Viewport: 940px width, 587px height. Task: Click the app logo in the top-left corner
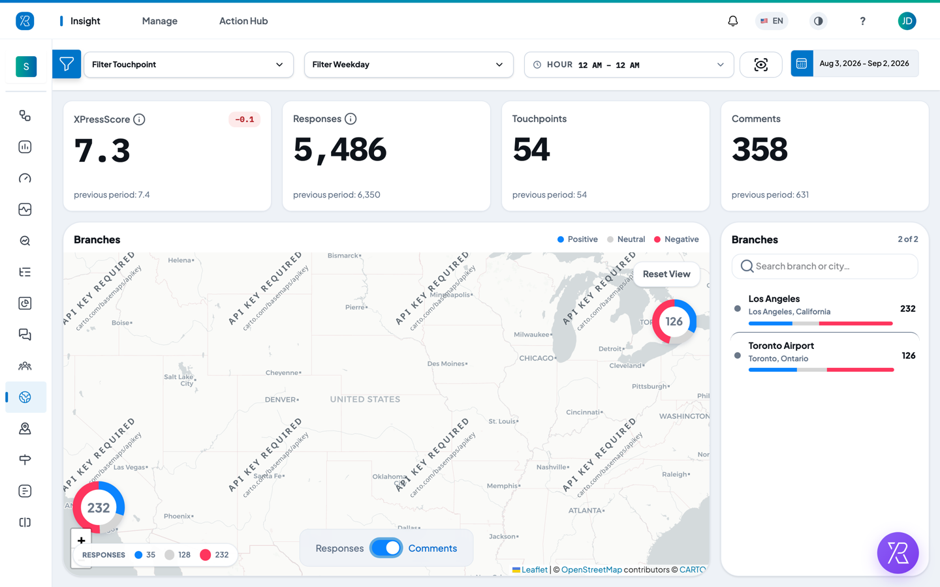tap(25, 21)
